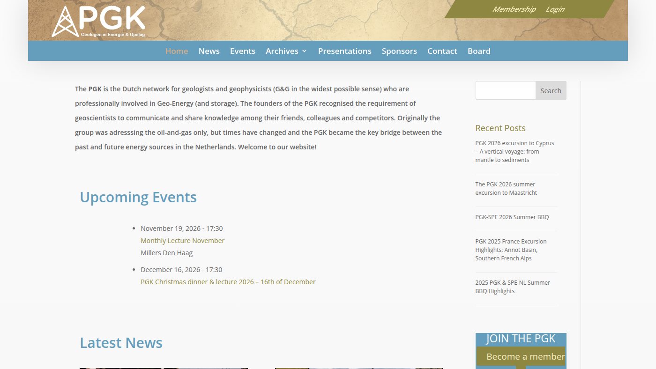The width and height of the screenshot is (656, 369).
Task: Click the JOIN THE PGK banner title
Action: 521,339
